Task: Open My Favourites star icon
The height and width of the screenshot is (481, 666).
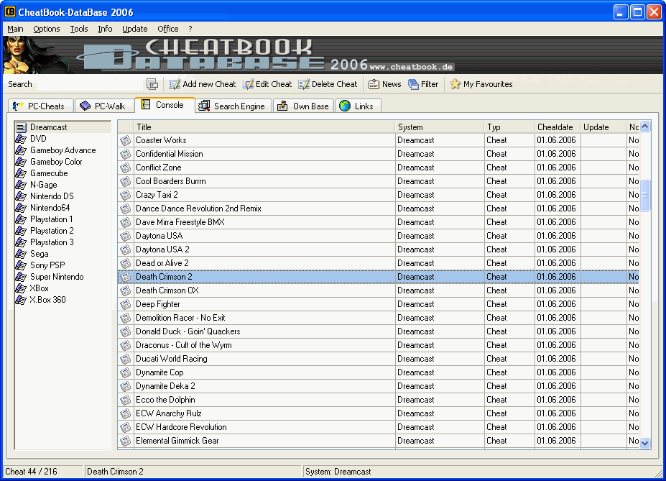Action: (455, 84)
